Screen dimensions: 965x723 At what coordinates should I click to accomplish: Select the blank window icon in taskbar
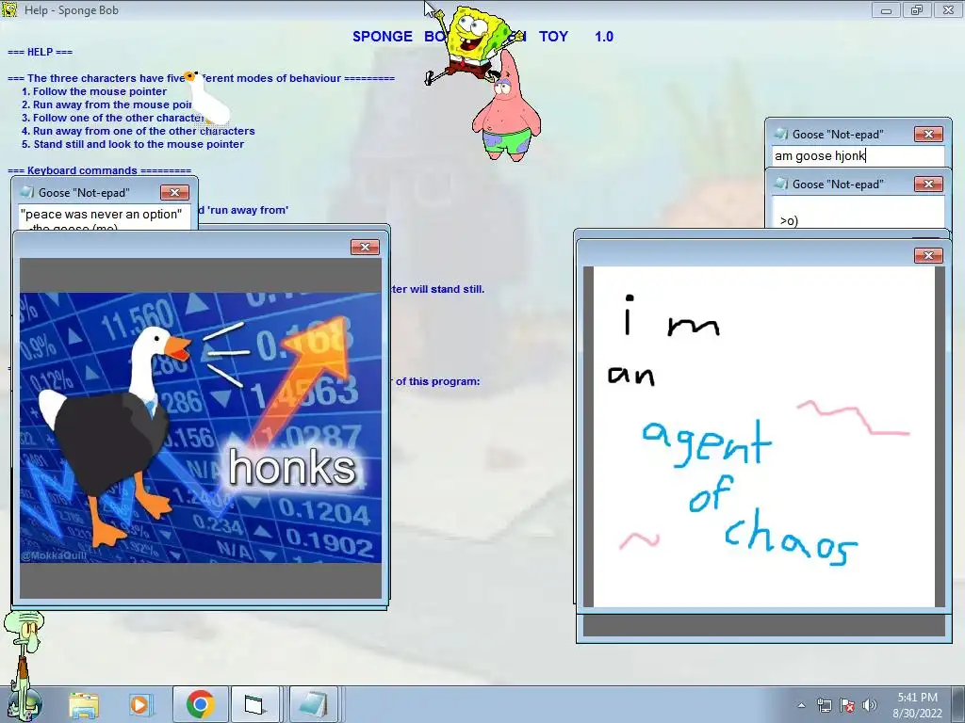point(254,704)
